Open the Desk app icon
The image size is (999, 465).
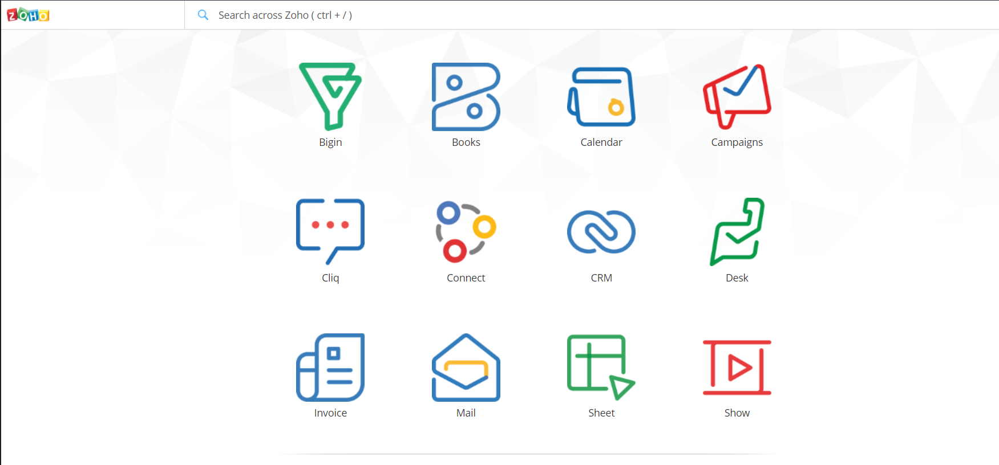tap(737, 231)
